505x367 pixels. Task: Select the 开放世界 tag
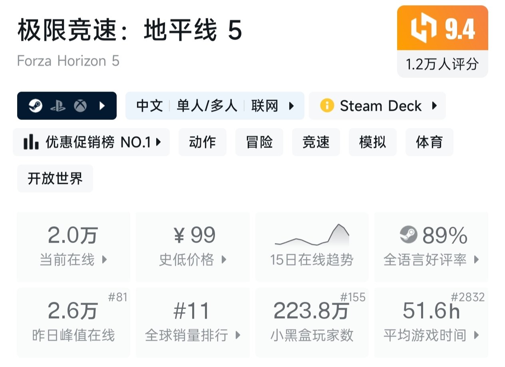[55, 178]
